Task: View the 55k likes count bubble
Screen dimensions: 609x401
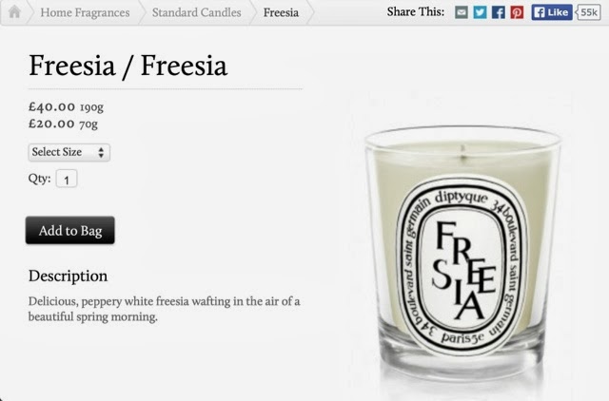Action: (588, 12)
